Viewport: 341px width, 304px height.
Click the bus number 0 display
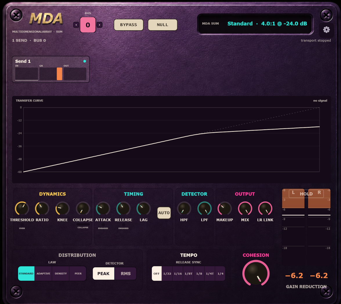[88, 25]
